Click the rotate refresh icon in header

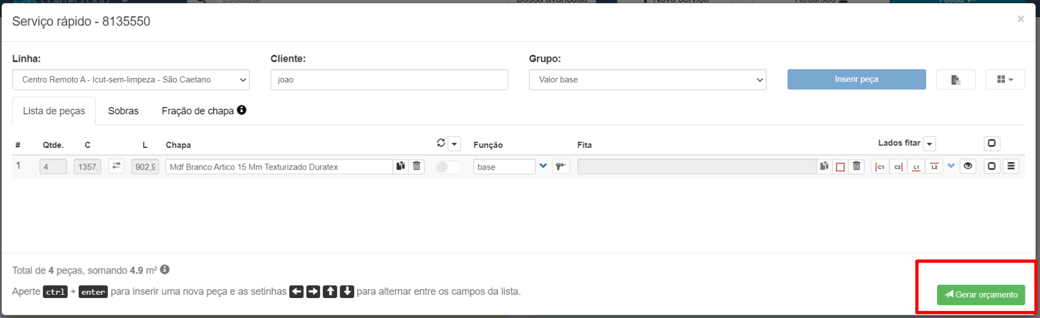point(441,143)
